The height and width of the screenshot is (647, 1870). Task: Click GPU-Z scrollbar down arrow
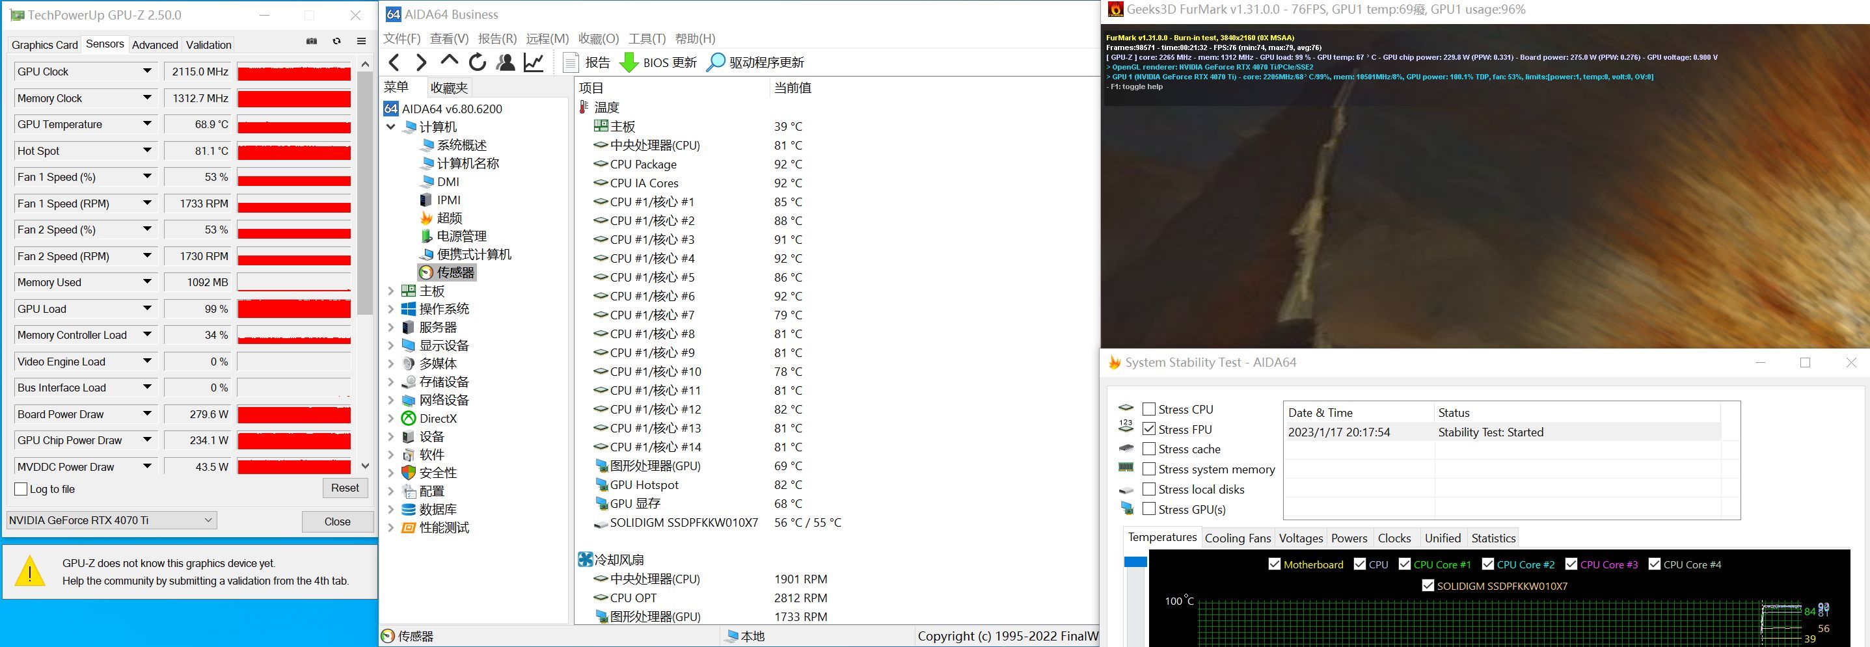365,466
